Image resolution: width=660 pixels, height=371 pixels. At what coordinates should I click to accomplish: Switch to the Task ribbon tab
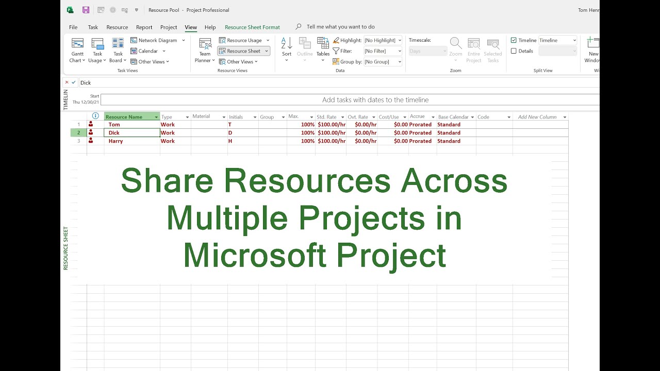(x=93, y=27)
